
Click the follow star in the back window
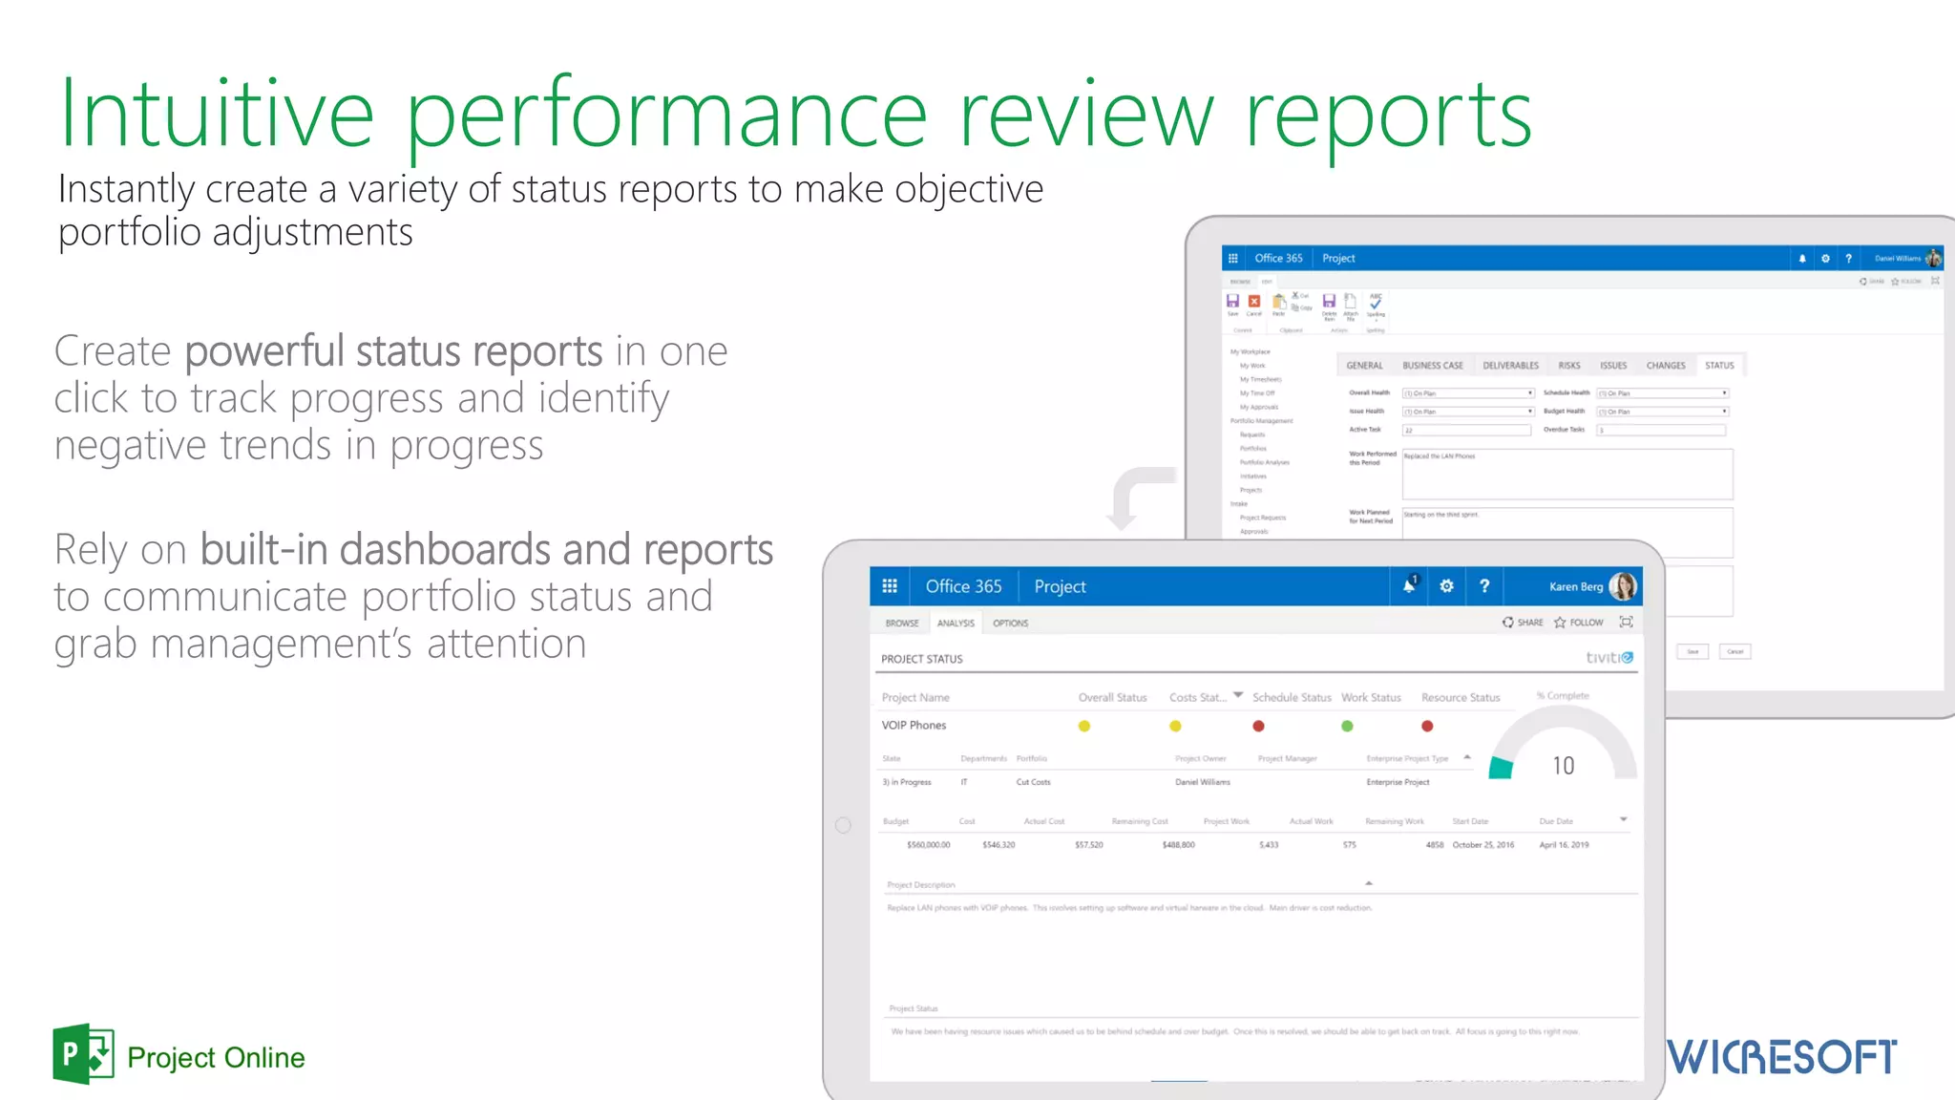pos(1895,282)
